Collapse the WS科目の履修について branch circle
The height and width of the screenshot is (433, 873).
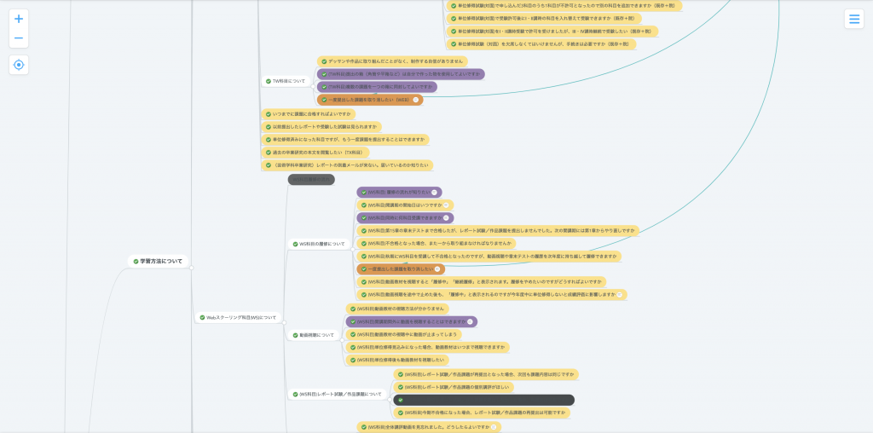pyautogui.click(x=353, y=249)
